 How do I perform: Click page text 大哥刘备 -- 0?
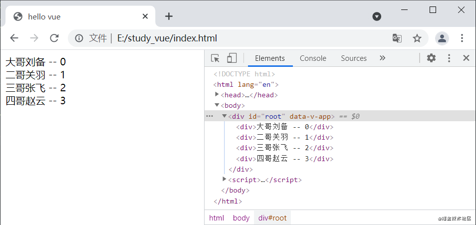36,62
